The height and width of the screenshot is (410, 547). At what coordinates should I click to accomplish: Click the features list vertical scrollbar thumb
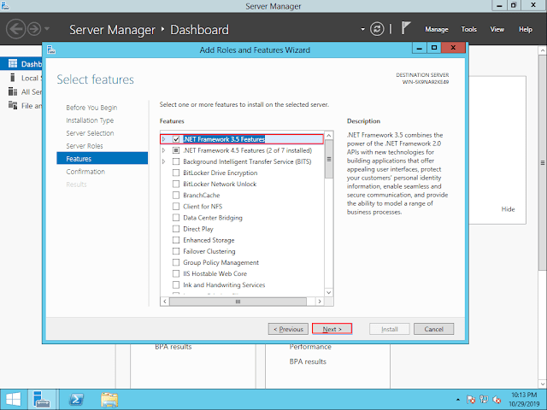pos(328,159)
